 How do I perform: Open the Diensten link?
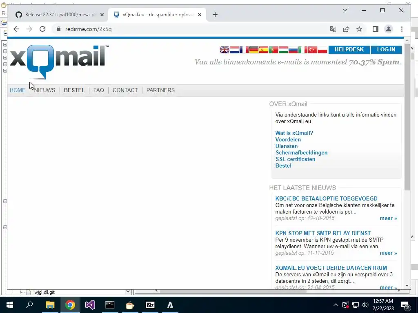point(286,146)
